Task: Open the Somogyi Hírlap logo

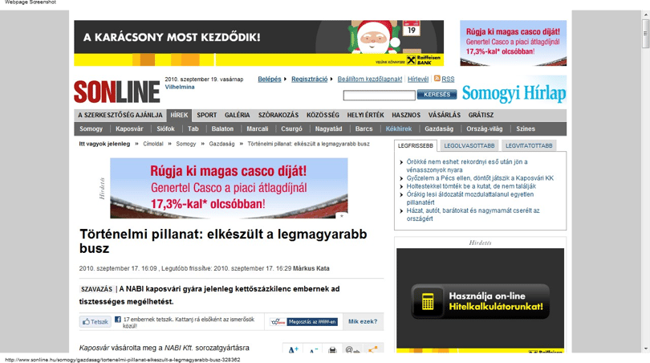Action: 514,93
